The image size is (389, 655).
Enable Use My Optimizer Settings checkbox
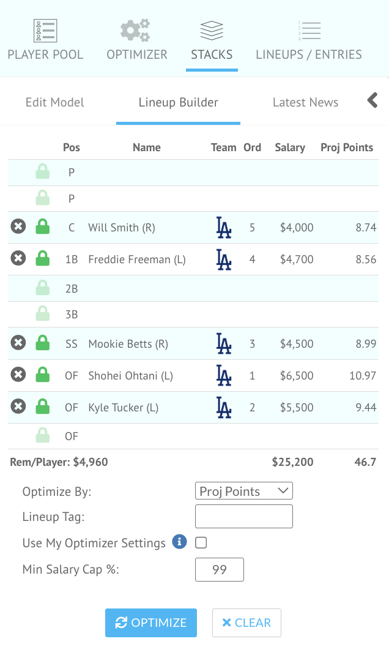point(201,542)
